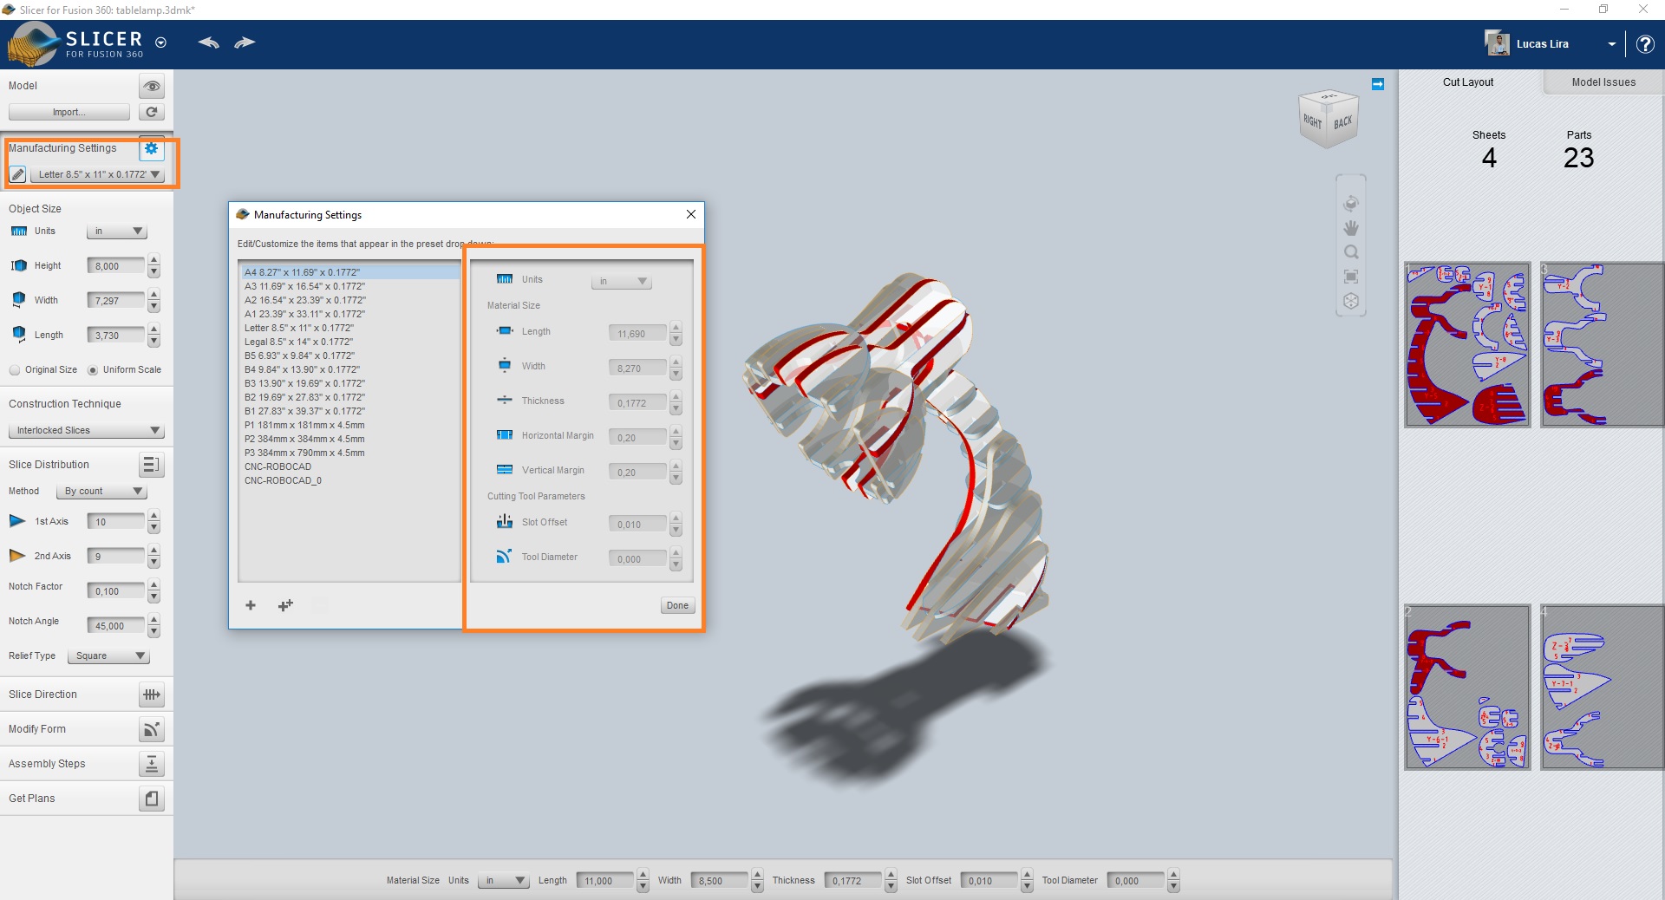Open the Letter 8.5" x 11" preset dropdown
The image size is (1665, 900).
(97, 174)
